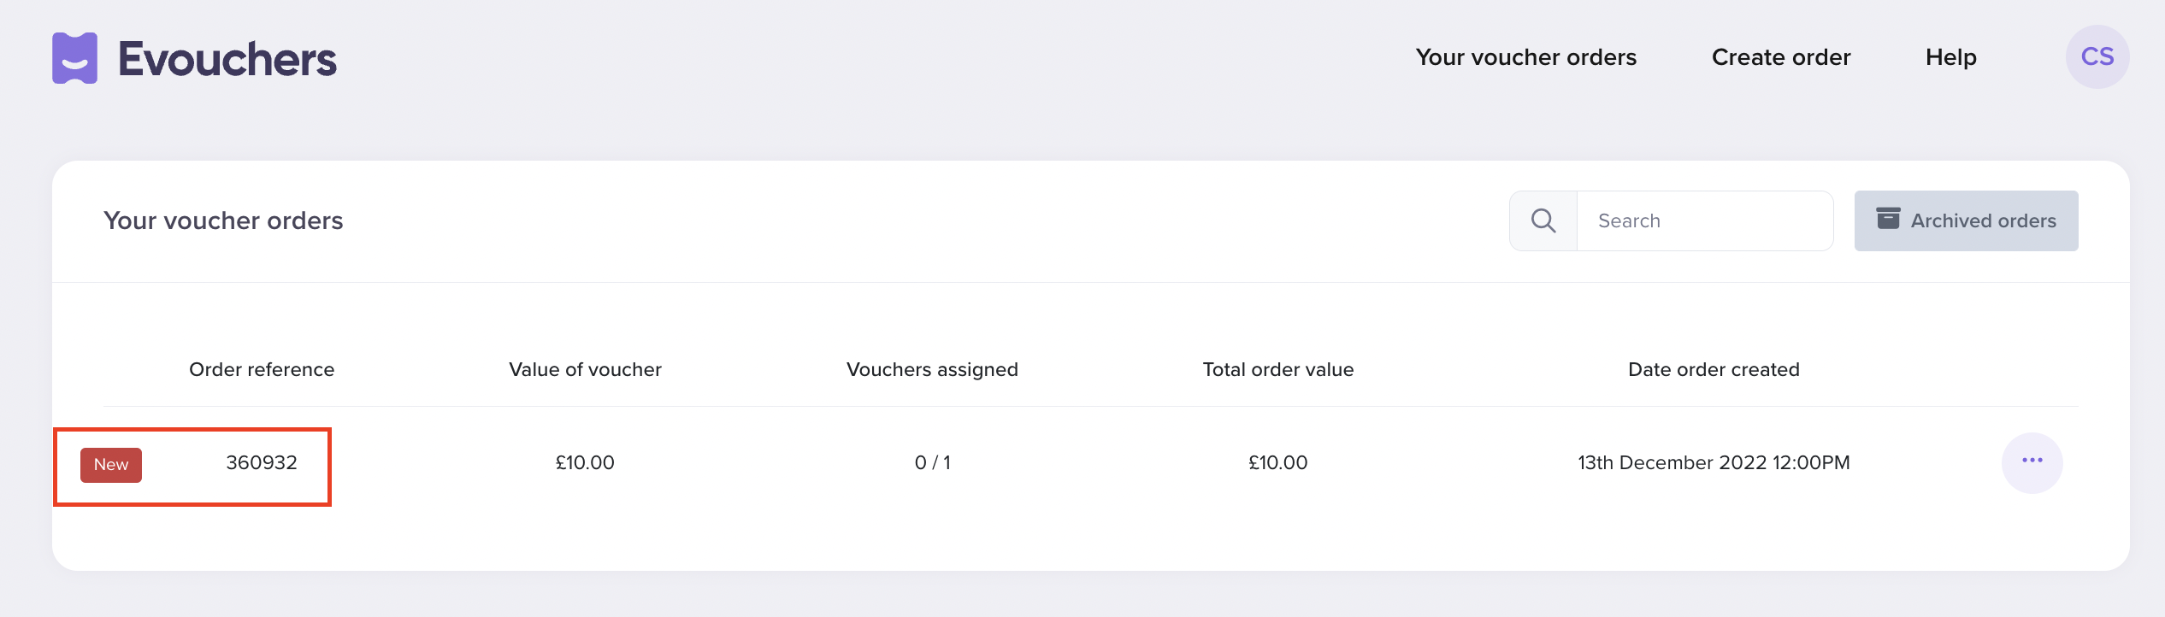Sort by Order reference column header

coord(262,369)
